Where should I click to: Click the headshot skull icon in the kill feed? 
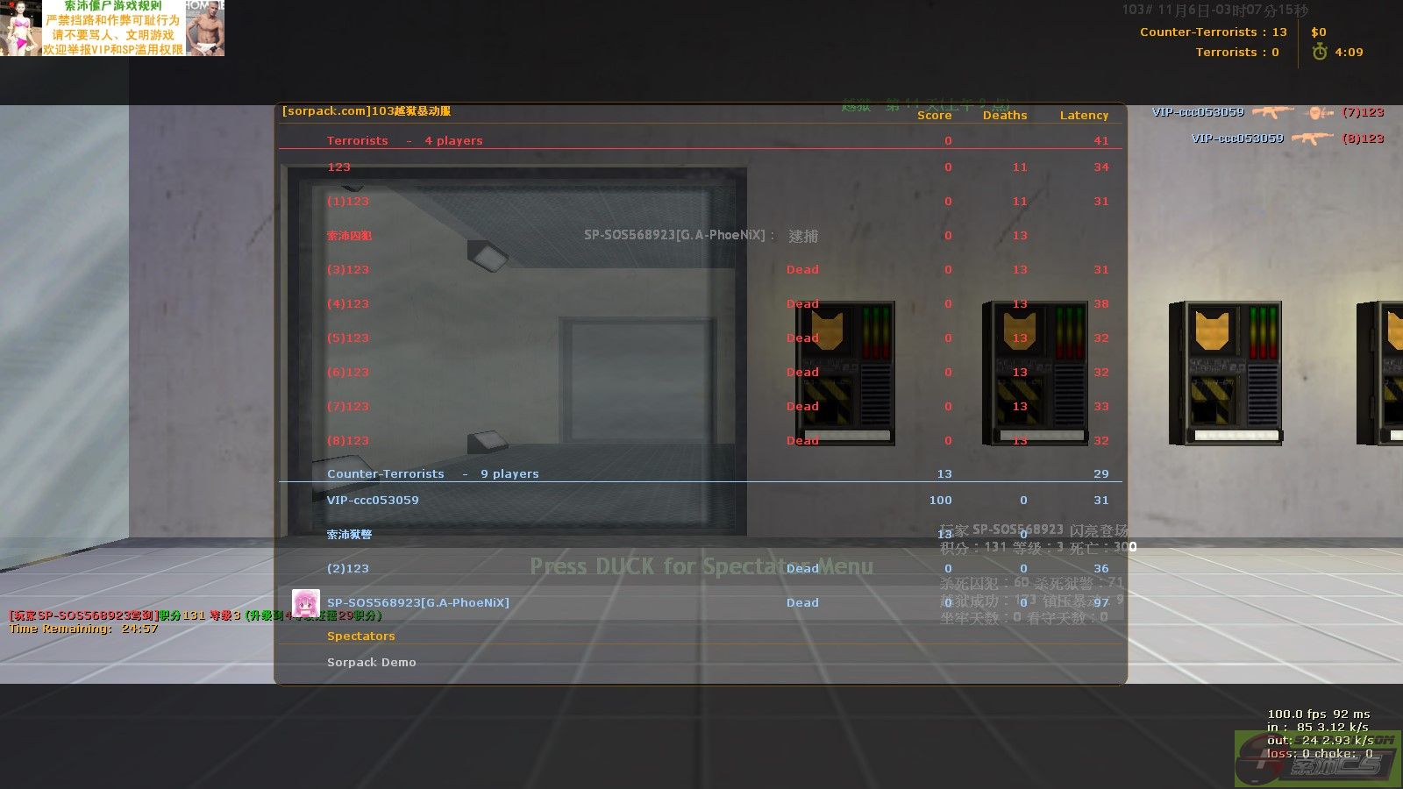click(1318, 112)
